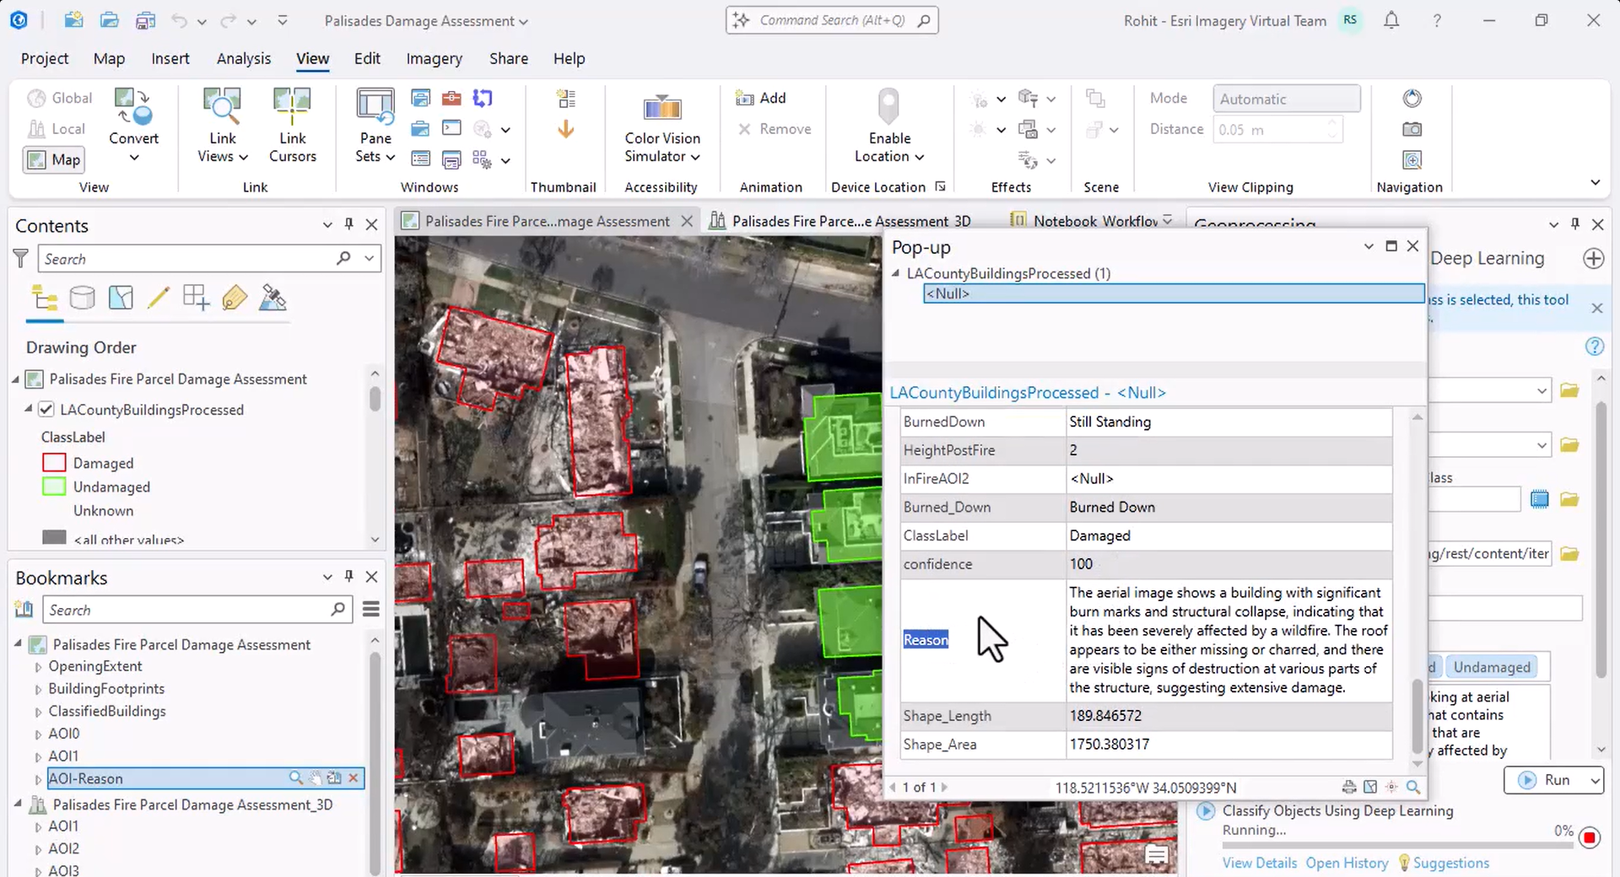Image resolution: width=1620 pixels, height=877 pixels.
Task: Zoom to feature from the Pop-up footer magnifier
Action: (1413, 788)
